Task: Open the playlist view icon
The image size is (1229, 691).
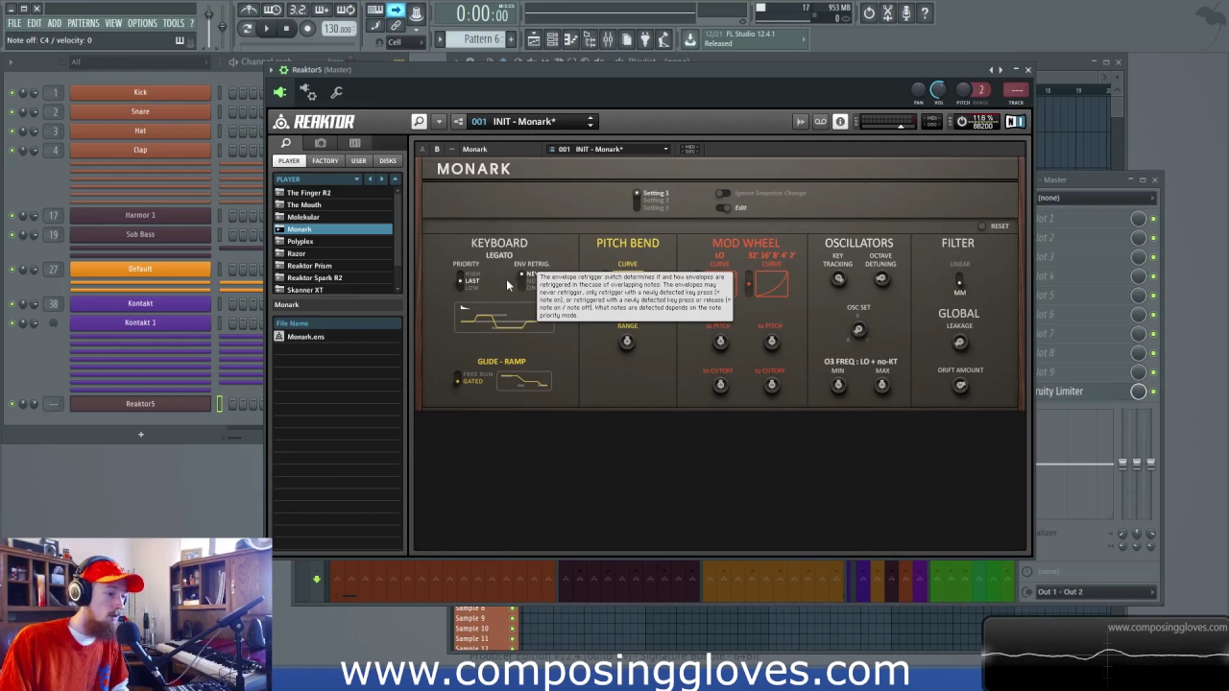Action: [533, 39]
